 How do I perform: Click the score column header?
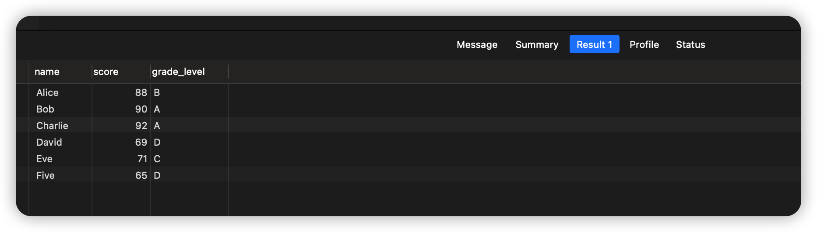point(106,72)
